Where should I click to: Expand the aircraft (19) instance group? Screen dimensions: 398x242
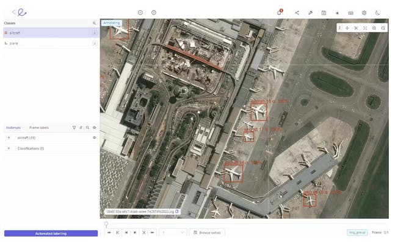(x=9, y=137)
